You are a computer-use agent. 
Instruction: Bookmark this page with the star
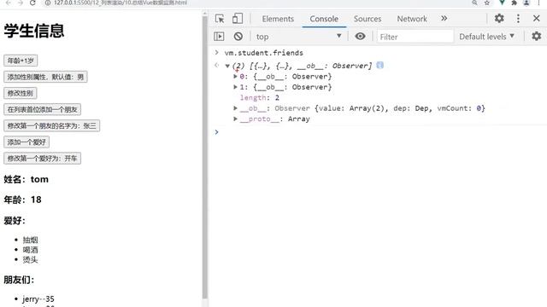[x=487, y=3]
